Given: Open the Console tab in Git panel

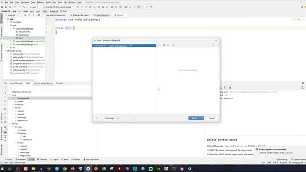Looking at the screenshot, I should (x=60, y=83).
